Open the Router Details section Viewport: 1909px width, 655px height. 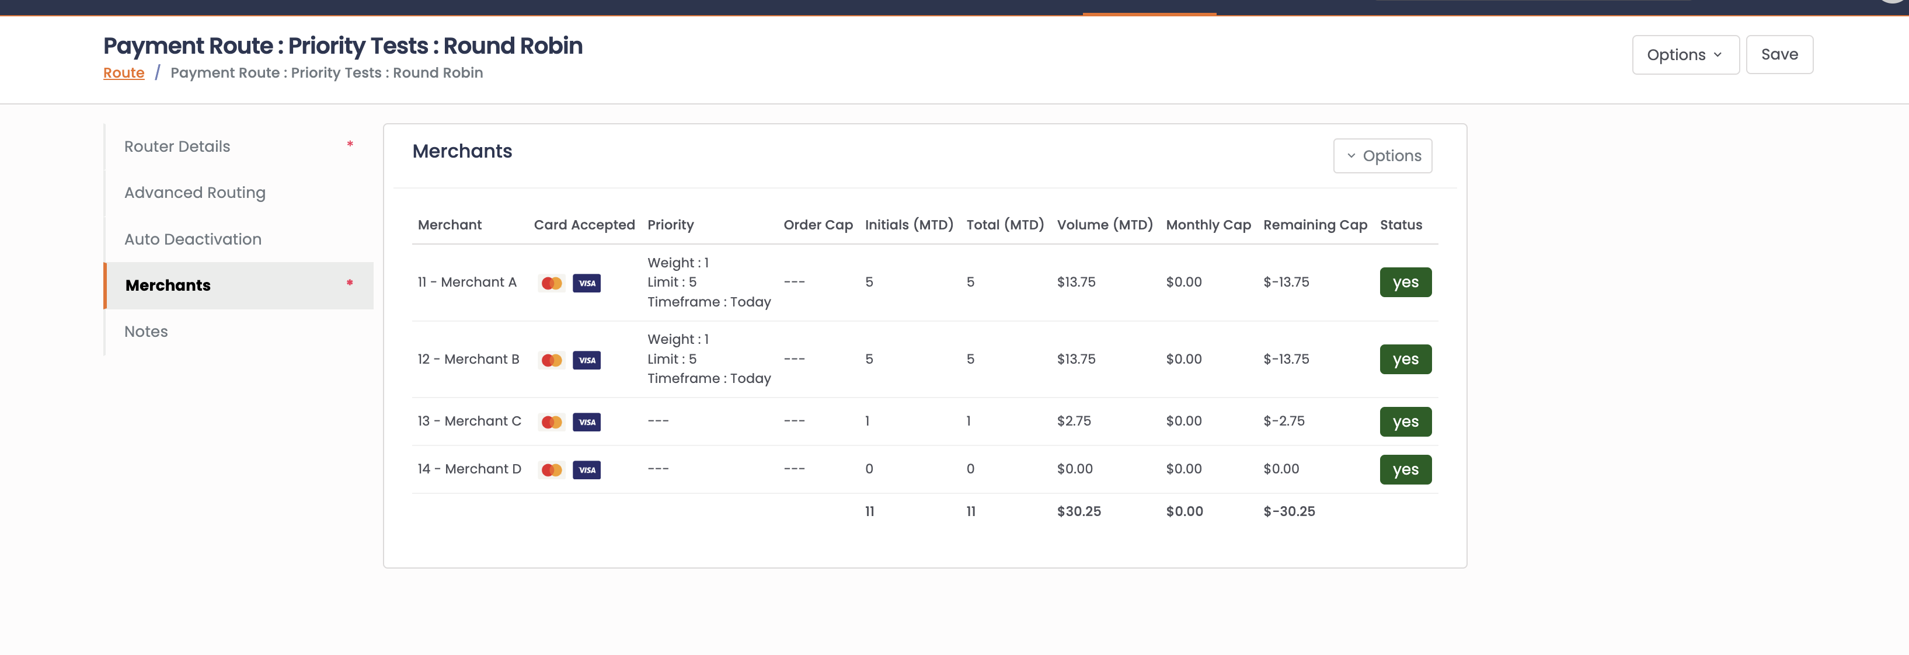(239, 147)
